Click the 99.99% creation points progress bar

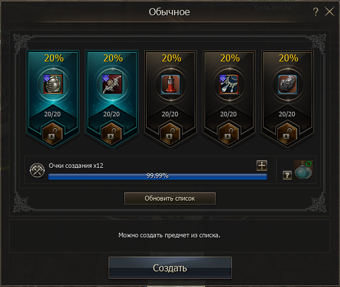click(x=158, y=176)
